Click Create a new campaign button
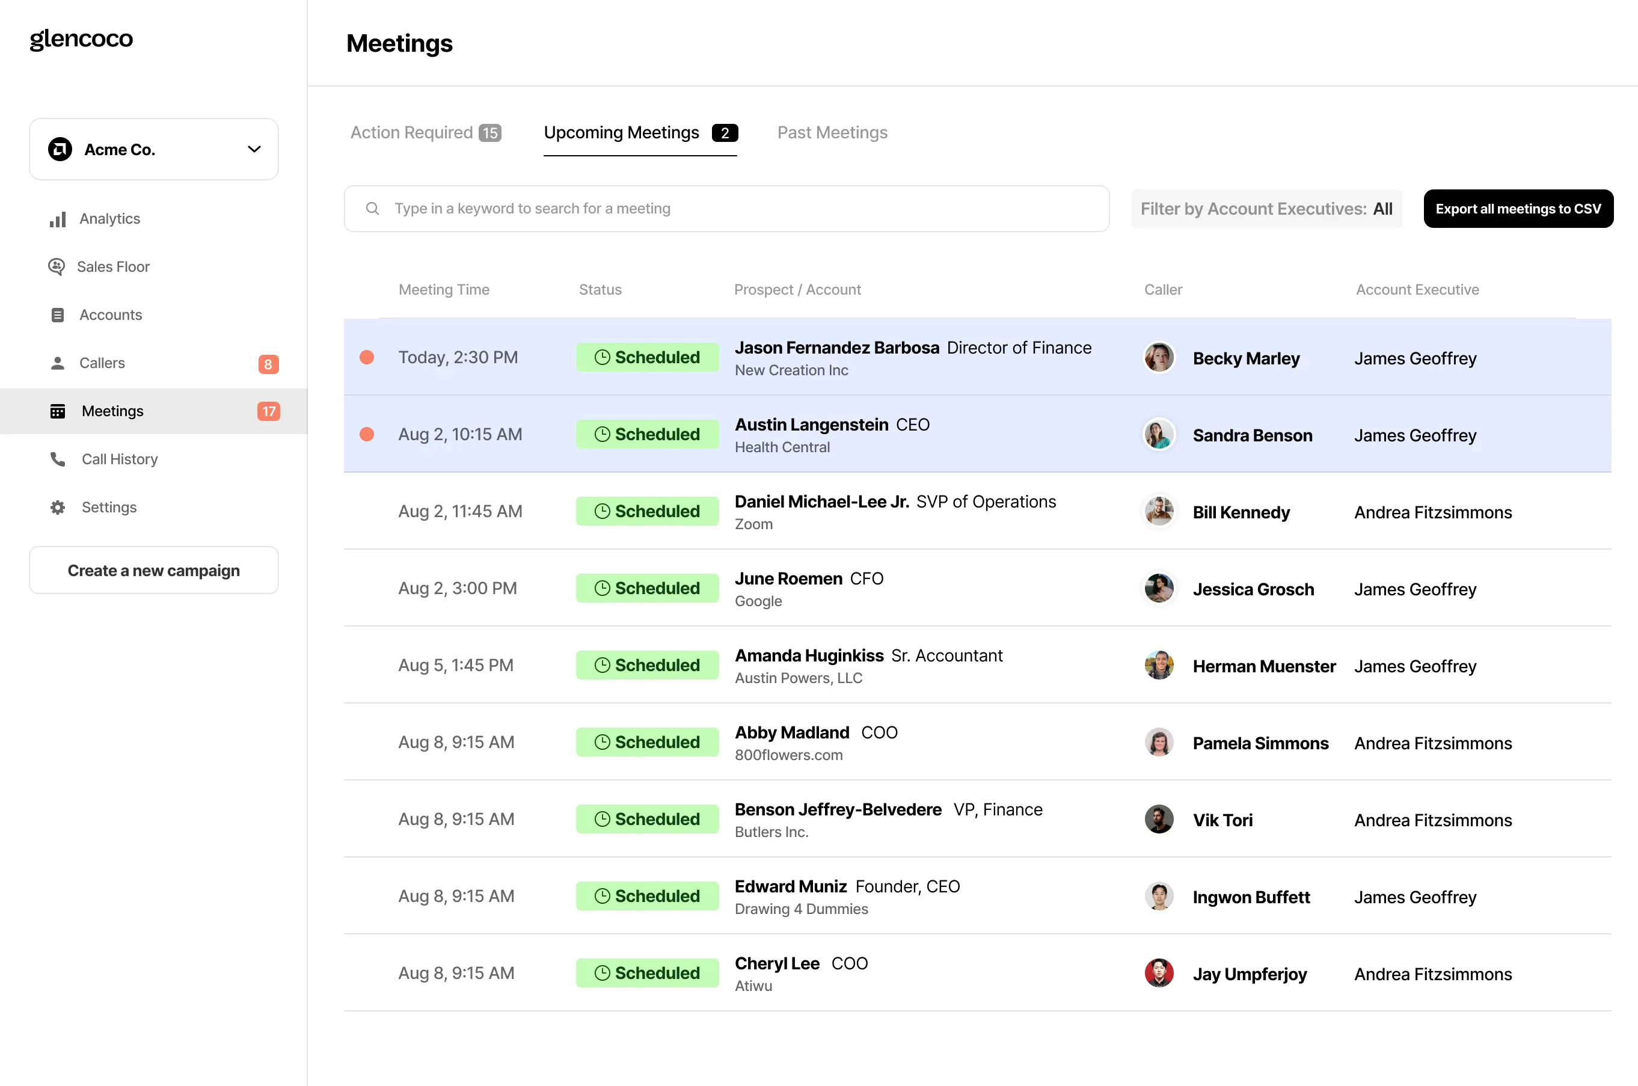 (x=154, y=570)
